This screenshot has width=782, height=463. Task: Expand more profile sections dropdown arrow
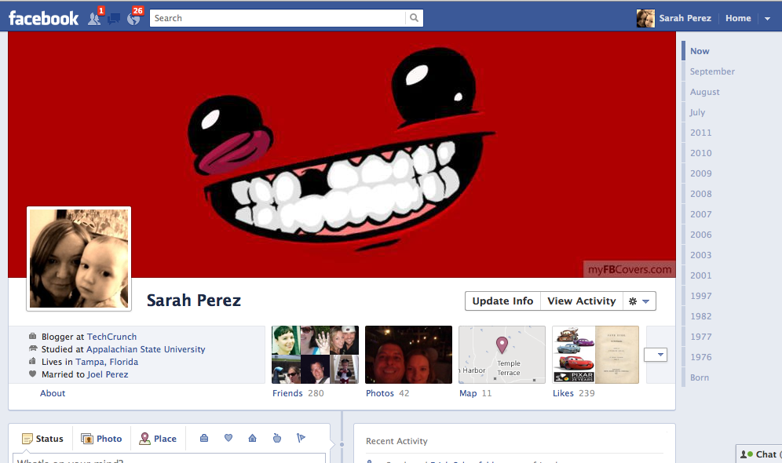click(x=656, y=355)
